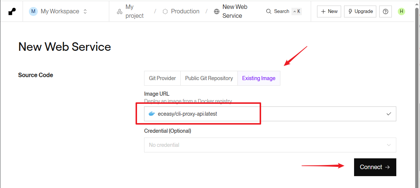Click the globe icon beside New Web Service
Screen dimensions: 420x188
click(x=217, y=11)
